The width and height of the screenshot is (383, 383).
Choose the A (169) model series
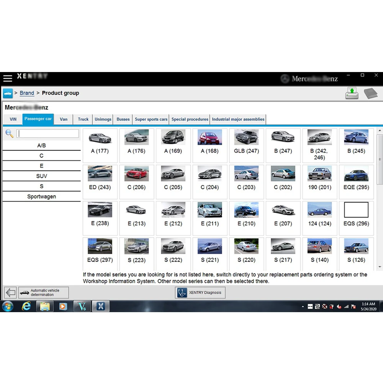(173, 146)
